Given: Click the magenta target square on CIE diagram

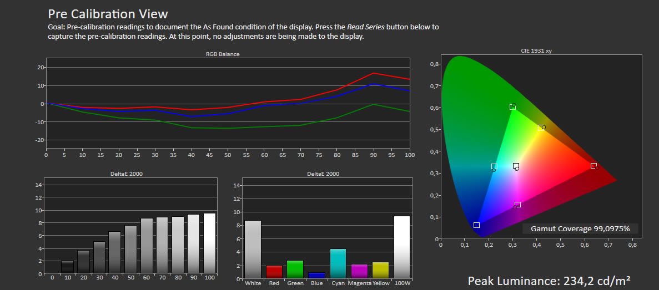Looking at the screenshot, I should 518,205.
